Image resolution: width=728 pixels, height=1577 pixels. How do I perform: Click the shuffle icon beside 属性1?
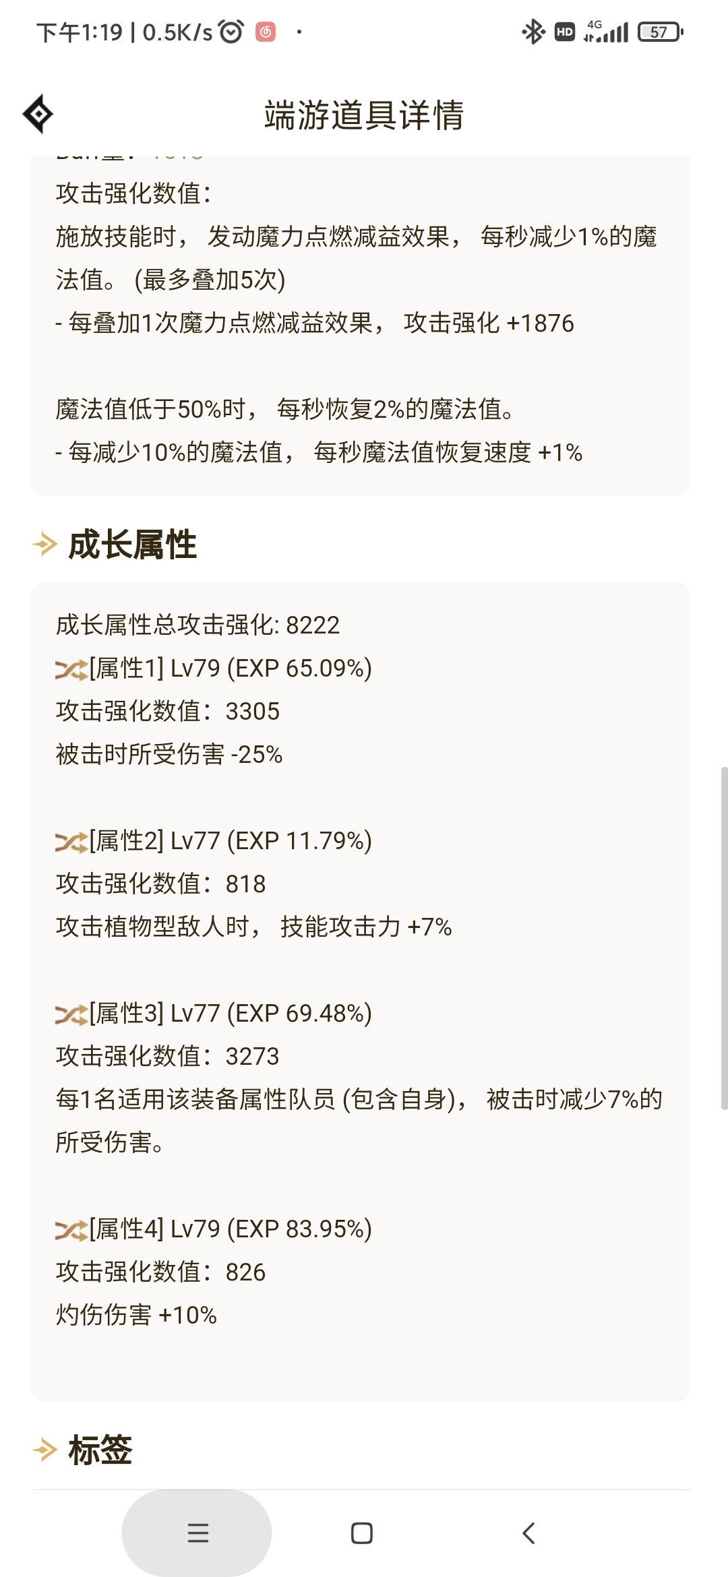tap(71, 669)
